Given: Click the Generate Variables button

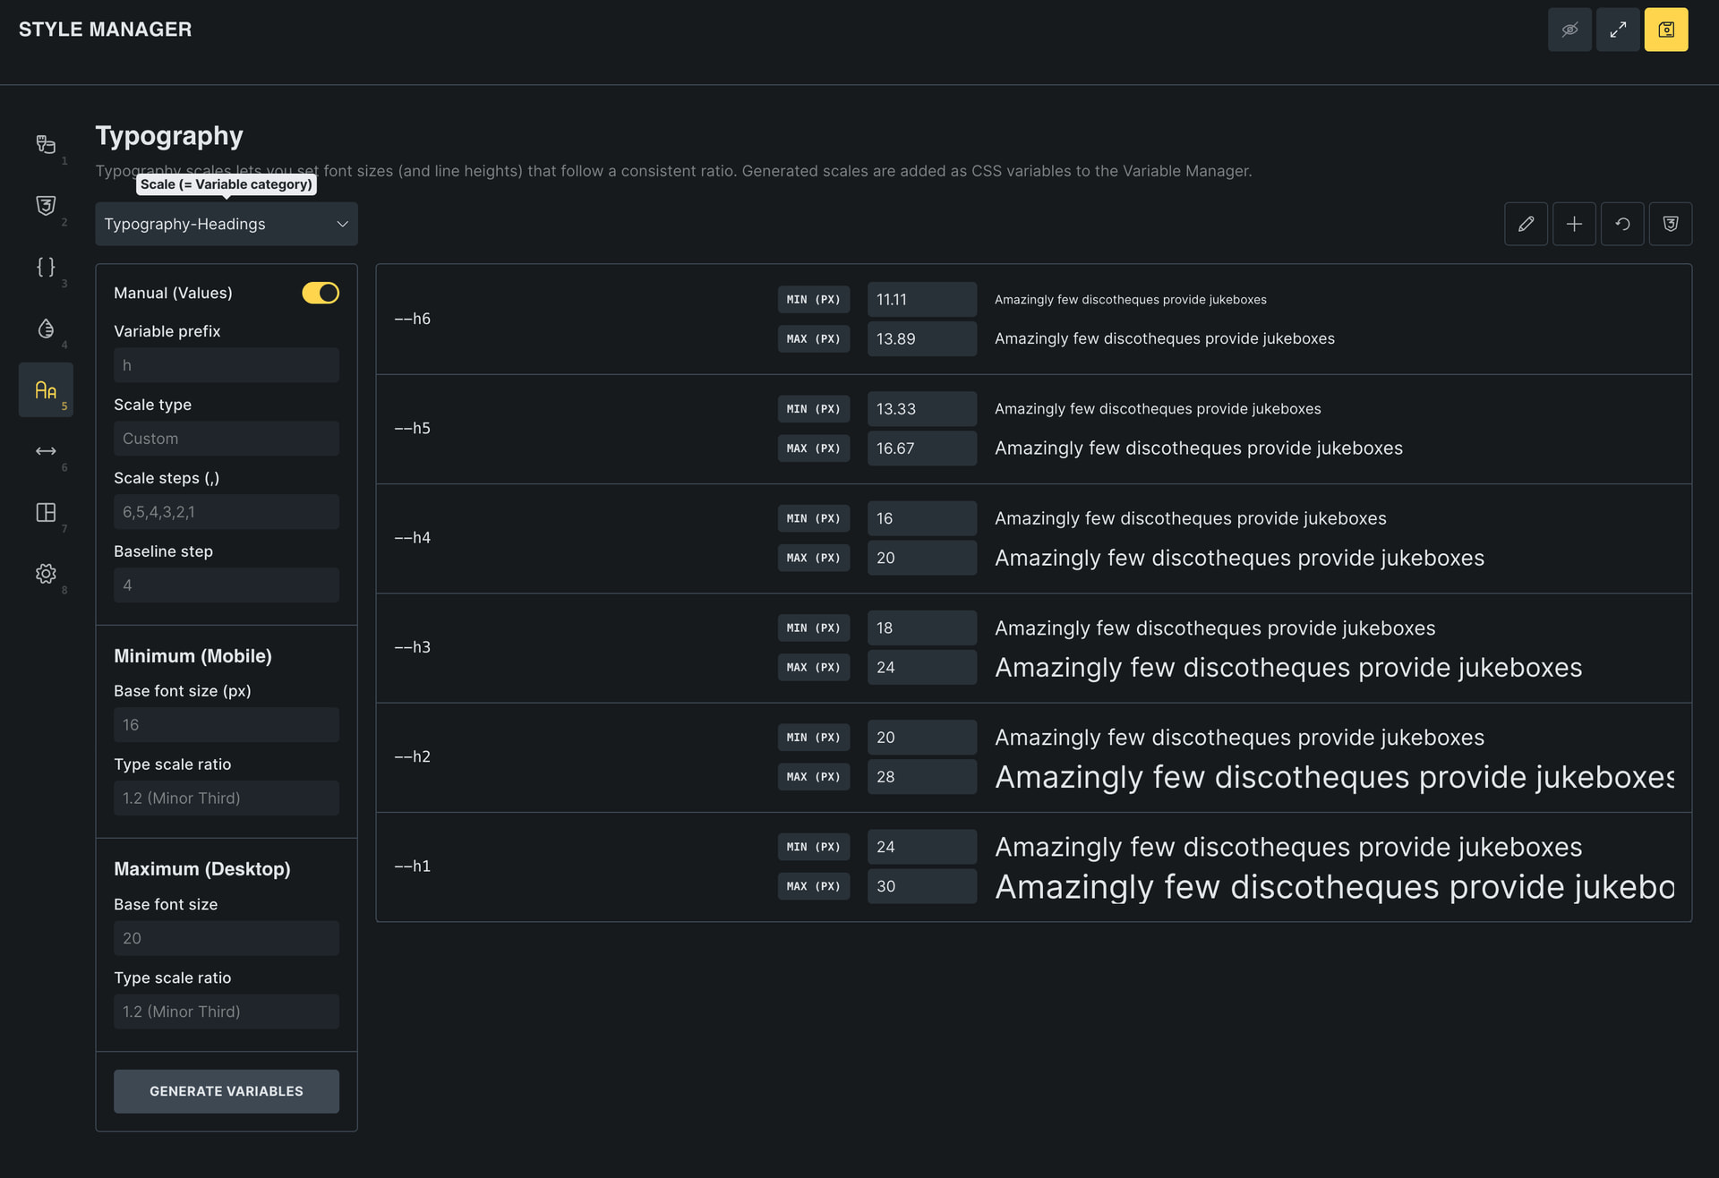Looking at the screenshot, I should pyautogui.click(x=227, y=1091).
